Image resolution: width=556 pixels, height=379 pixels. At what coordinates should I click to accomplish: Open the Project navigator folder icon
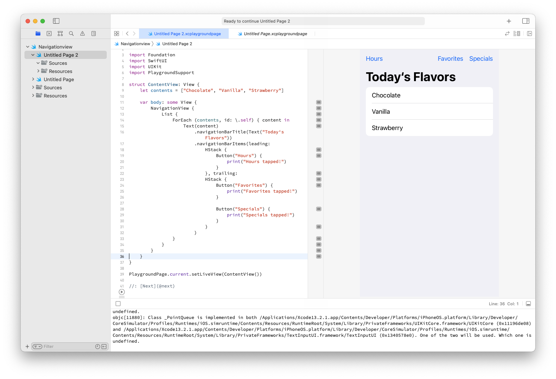click(38, 33)
